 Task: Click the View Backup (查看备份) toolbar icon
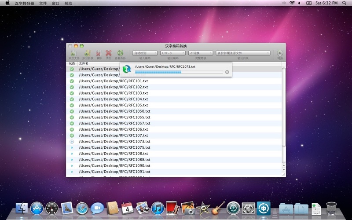tap(120, 53)
